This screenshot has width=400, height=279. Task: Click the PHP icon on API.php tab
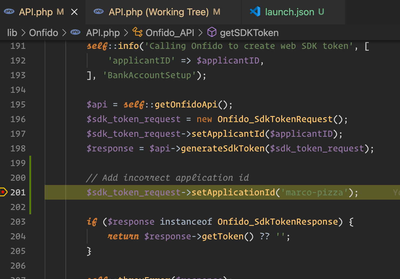click(x=9, y=12)
